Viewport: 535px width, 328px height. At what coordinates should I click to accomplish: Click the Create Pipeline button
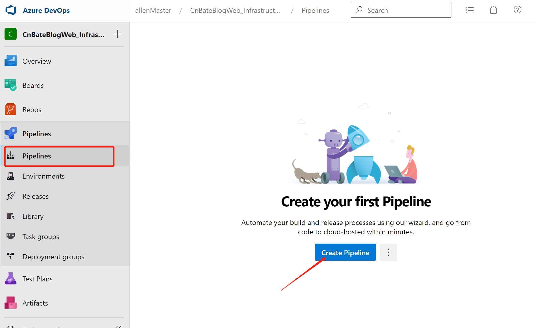point(345,252)
